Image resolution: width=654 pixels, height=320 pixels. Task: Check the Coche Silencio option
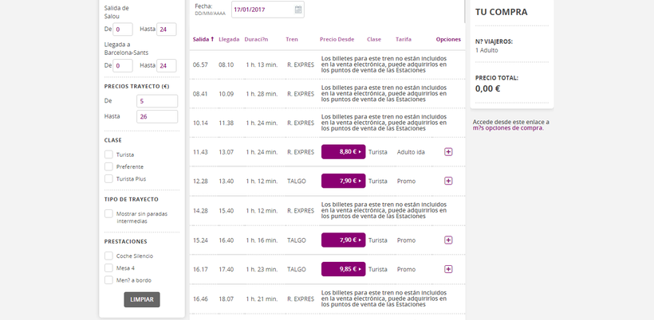pyautogui.click(x=108, y=256)
